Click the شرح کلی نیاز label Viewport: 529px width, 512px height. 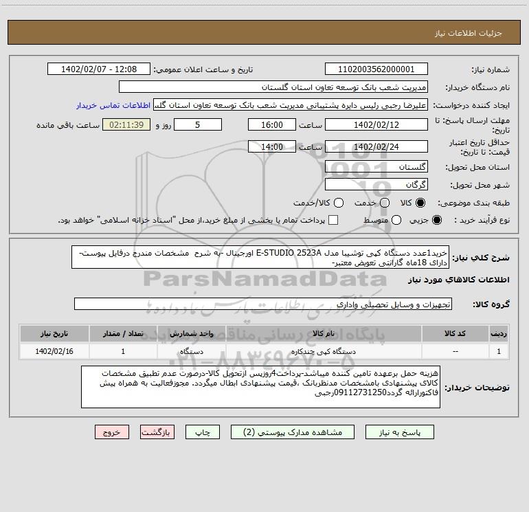(481, 258)
